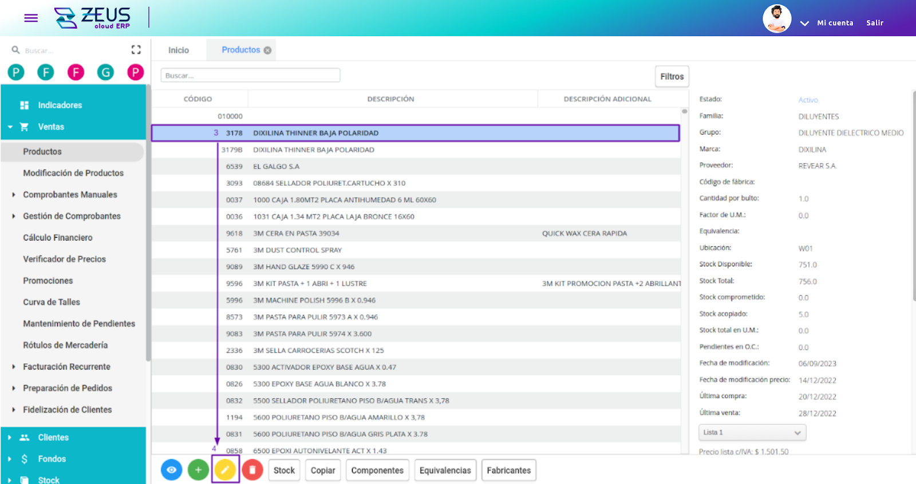Open the hamburger menu icon
The height and width of the screenshot is (484, 916).
[31, 18]
